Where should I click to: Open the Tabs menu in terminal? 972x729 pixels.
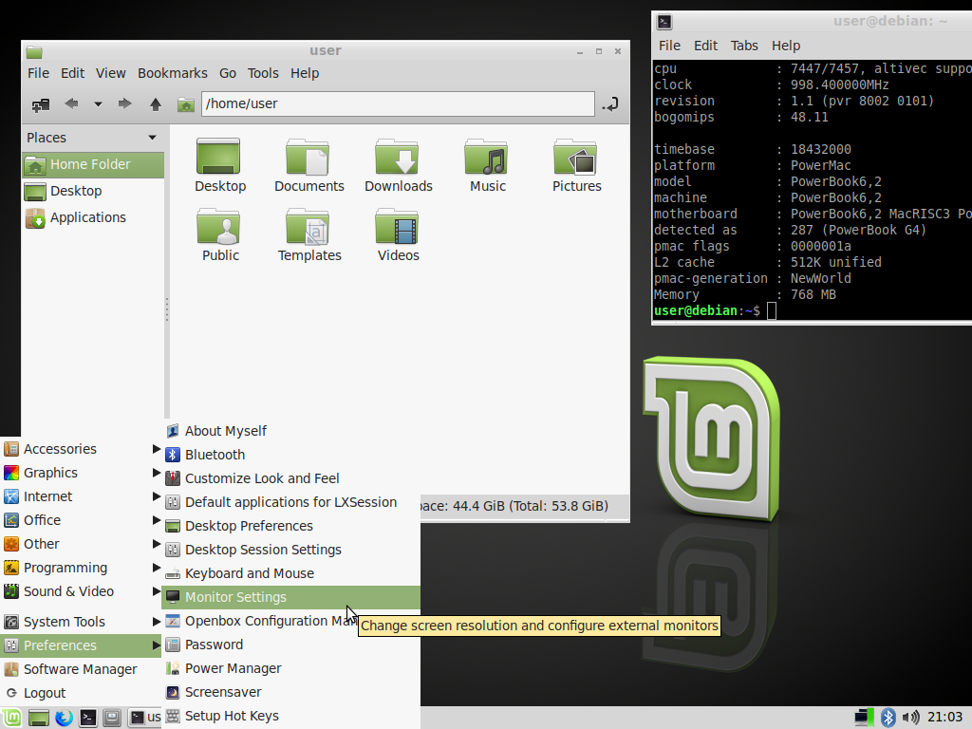pyautogui.click(x=744, y=46)
